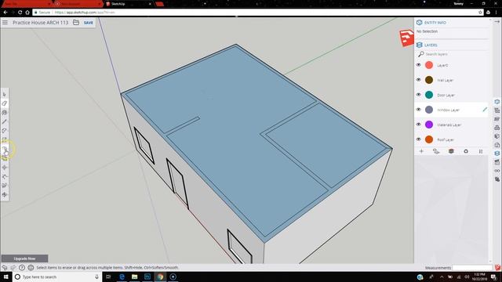Click the Upgrade Now button

[x=24, y=258]
